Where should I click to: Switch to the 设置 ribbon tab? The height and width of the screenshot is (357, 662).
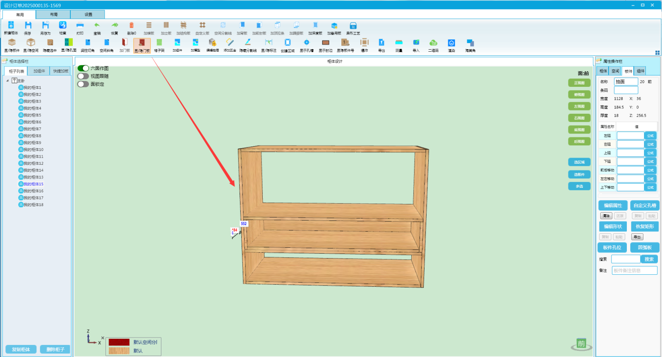[x=89, y=14]
